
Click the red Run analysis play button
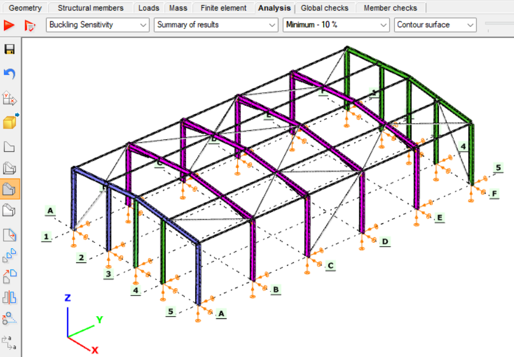click(9, 25)
